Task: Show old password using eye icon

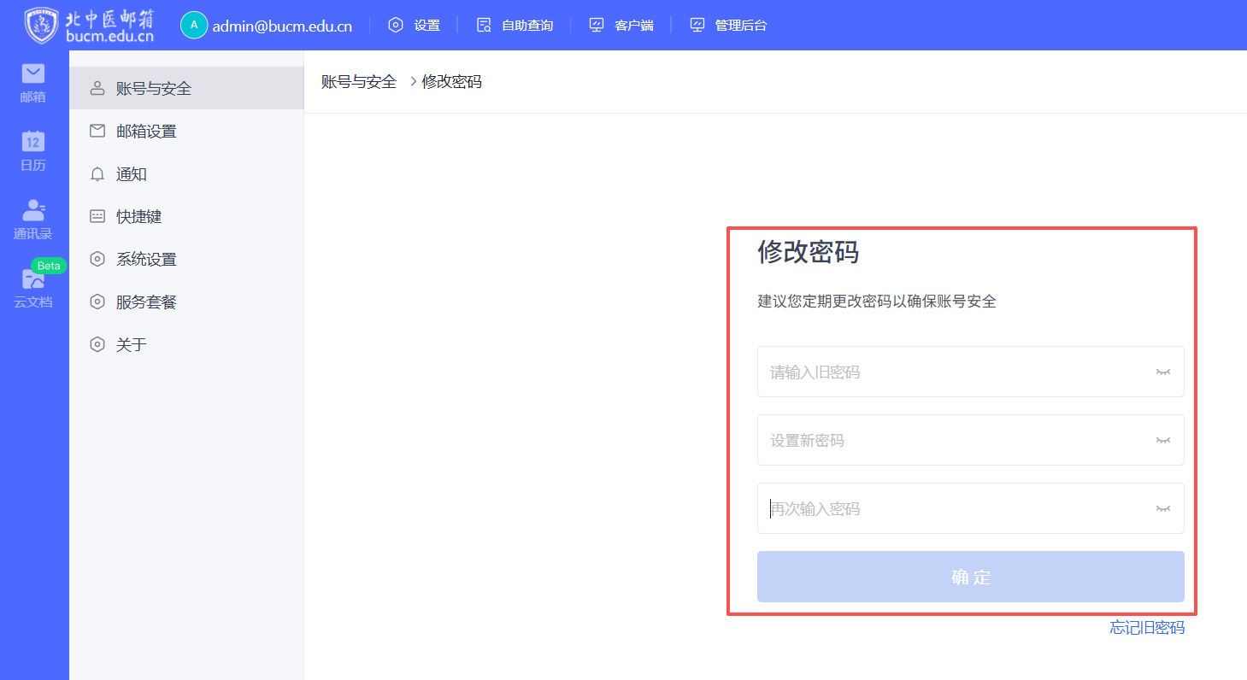Action: (1162, 372)
